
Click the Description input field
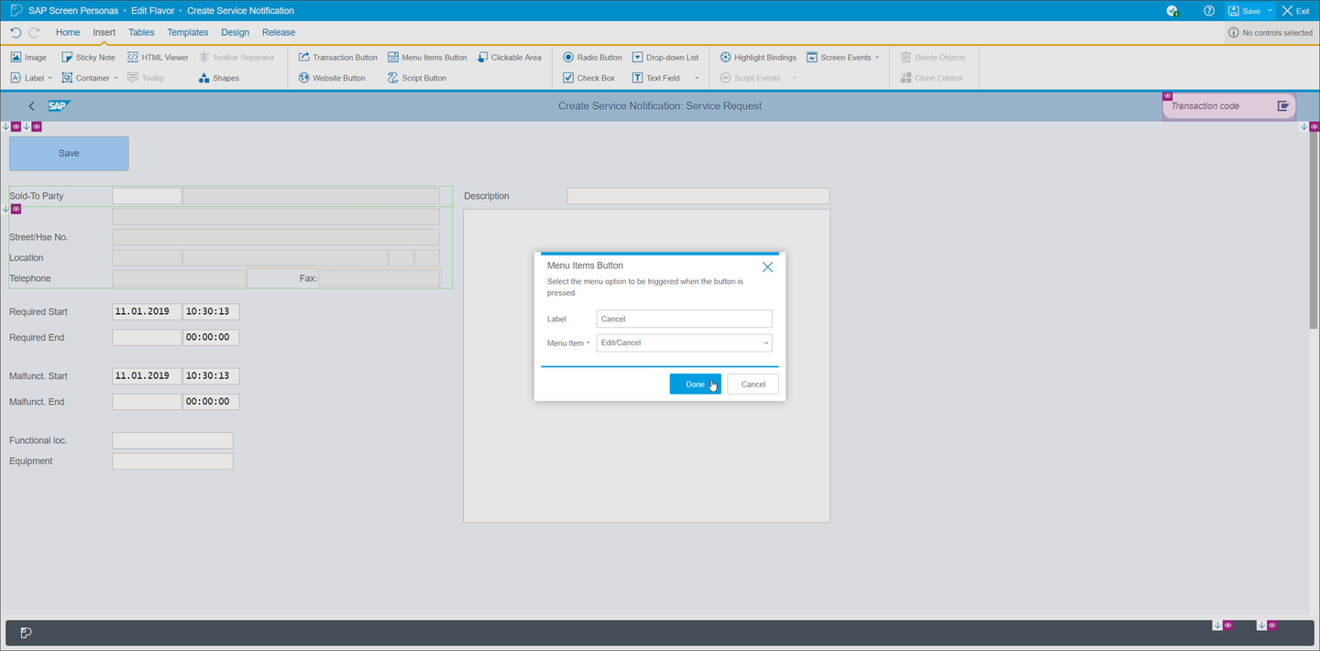point(698,196)
